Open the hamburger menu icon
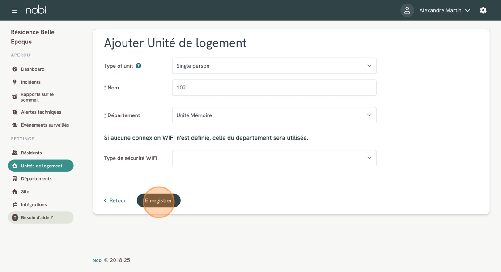The height and width of the screenshot is (272, 501). coord(14,11)
